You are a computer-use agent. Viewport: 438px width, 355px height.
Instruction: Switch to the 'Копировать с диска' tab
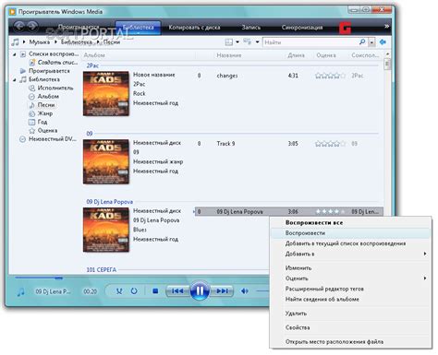coord(194,28)
